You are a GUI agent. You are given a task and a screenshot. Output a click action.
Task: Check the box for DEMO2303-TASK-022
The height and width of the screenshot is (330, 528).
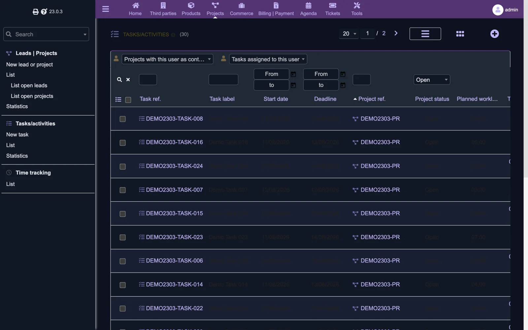[122, 308]
